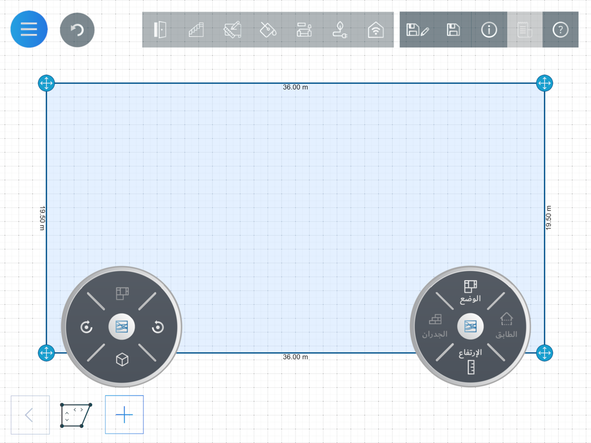
Task: Click the plus add room button
Action: click(x=124, y=415)
